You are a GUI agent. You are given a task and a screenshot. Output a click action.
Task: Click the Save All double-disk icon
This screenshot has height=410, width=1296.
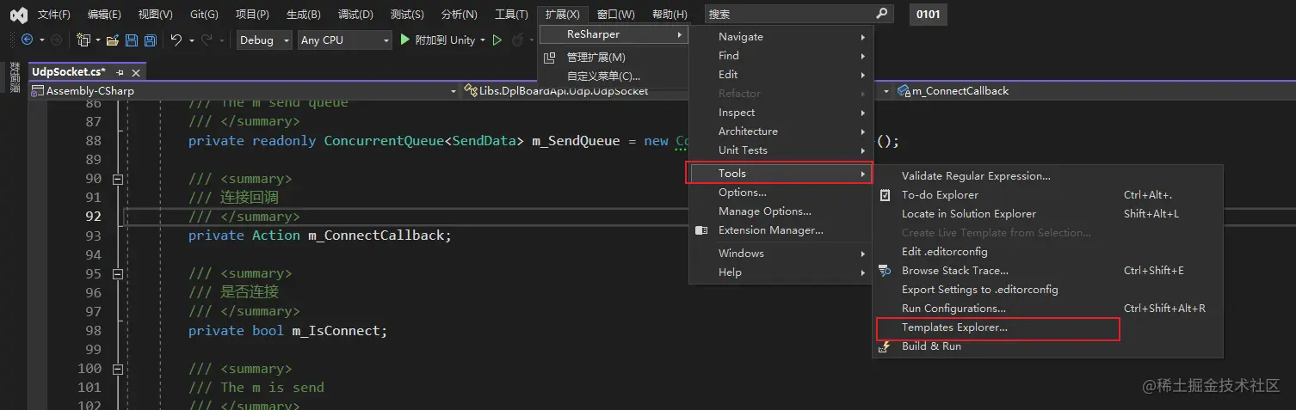click(x=150, y=40)
